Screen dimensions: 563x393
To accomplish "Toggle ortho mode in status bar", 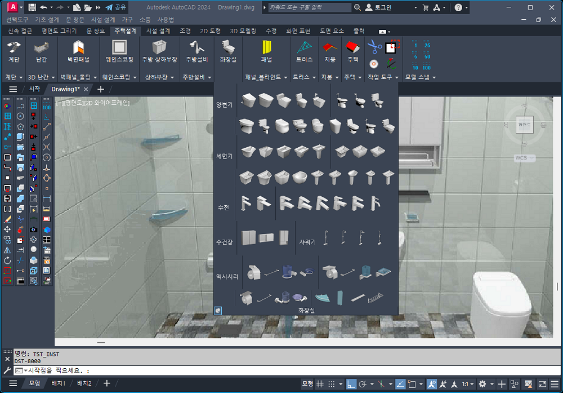I will point(351,384).
